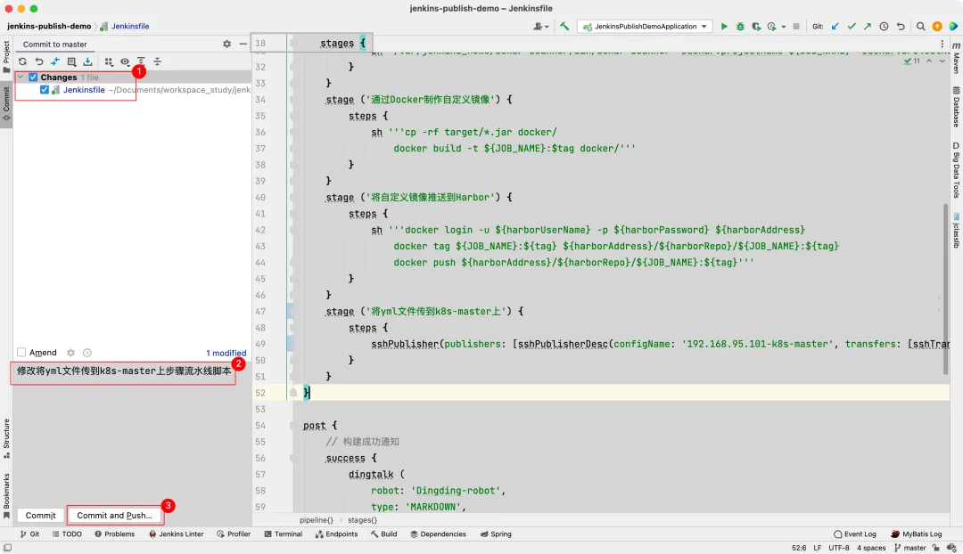Collapse the Changes tree node
The image size is (963, 554).
click(x=21, y=77)
